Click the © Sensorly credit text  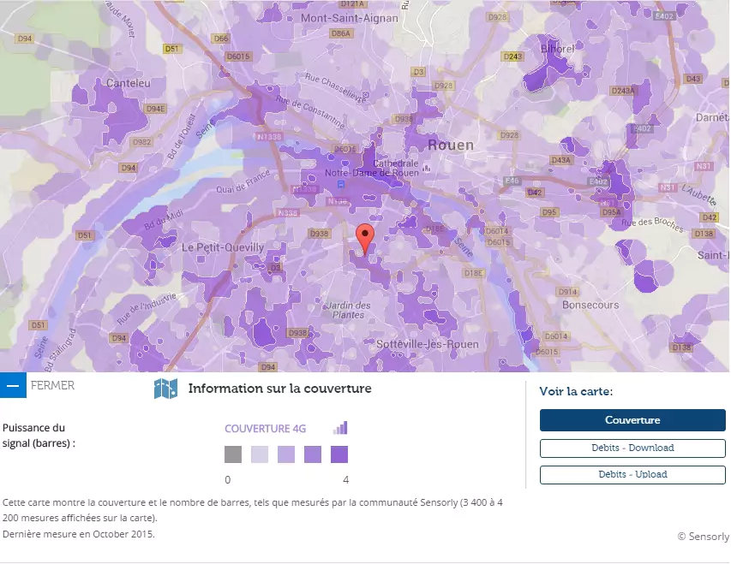click(703, 537)
